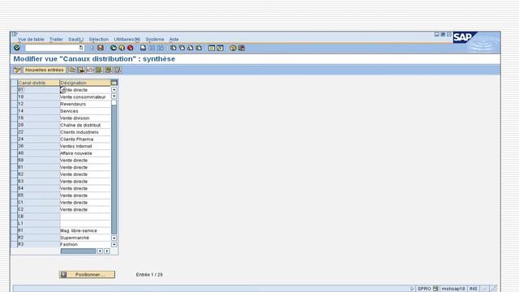519x292 pixels.
Task: Click the Undo Change icon
Action: click(x=90, y=70)
